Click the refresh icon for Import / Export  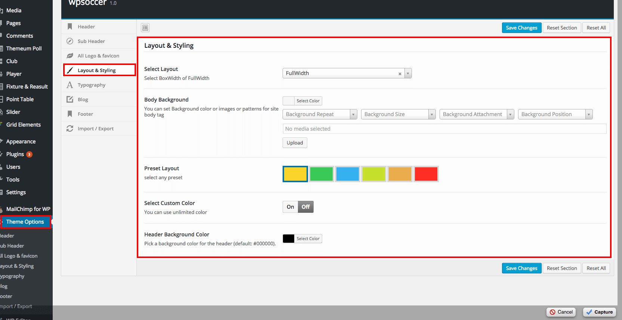pos(70,128)
